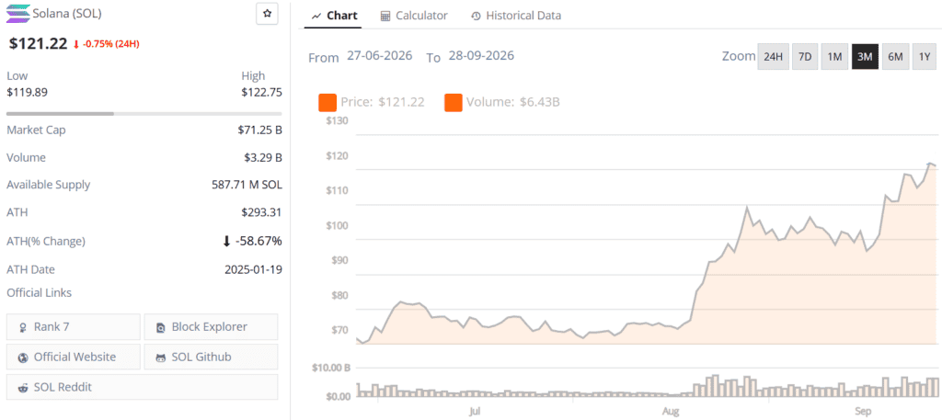Click the supply value 587.71 M SOL
This screenshot has height=420, width=942.
[247, 185]
